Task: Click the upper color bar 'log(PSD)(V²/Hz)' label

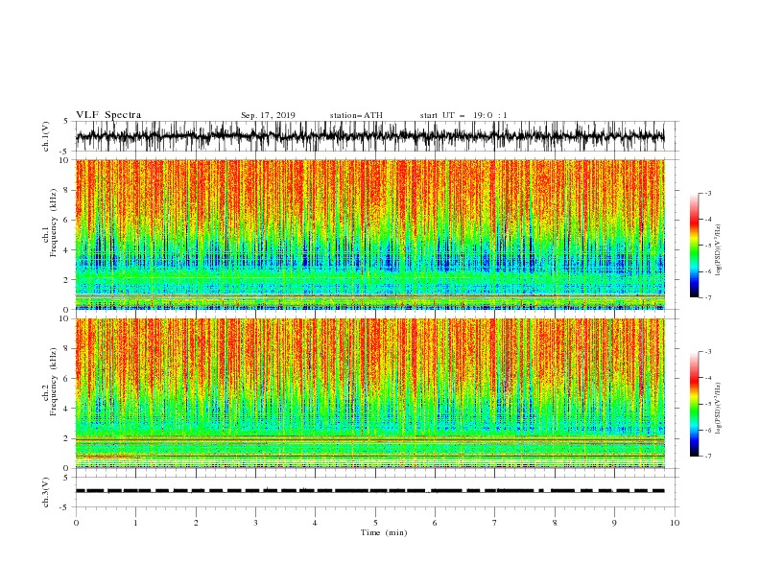Action: pos(719,250)
